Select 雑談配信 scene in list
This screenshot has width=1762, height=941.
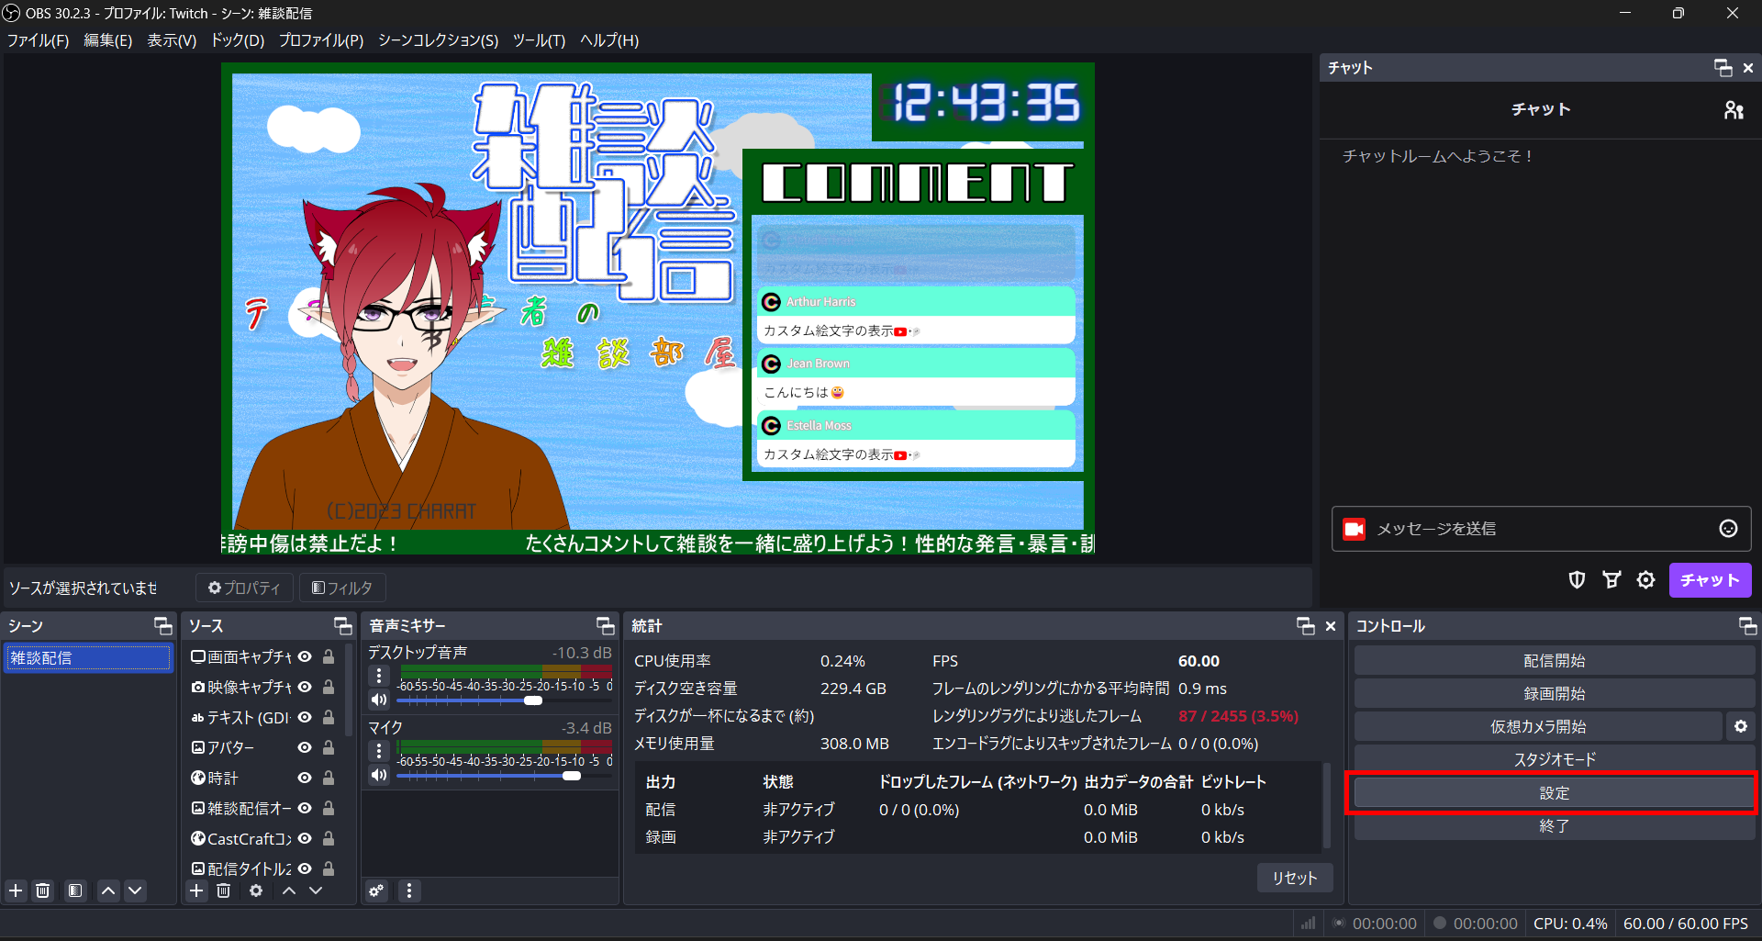(87, 657)
